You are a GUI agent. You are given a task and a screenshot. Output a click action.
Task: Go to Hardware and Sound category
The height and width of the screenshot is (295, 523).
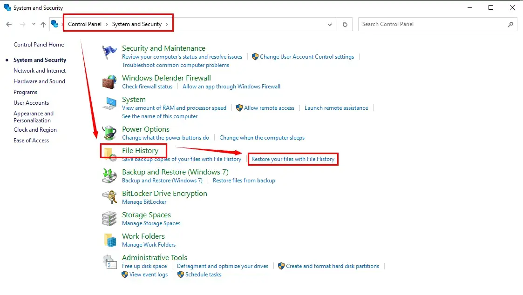(x=40, y=81)
